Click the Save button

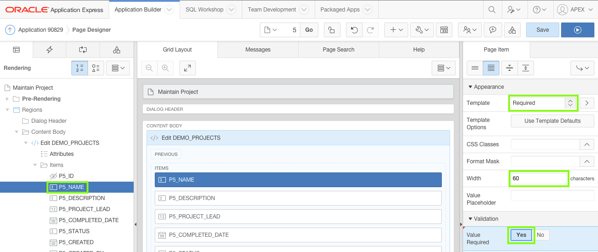tap(542, 30)
